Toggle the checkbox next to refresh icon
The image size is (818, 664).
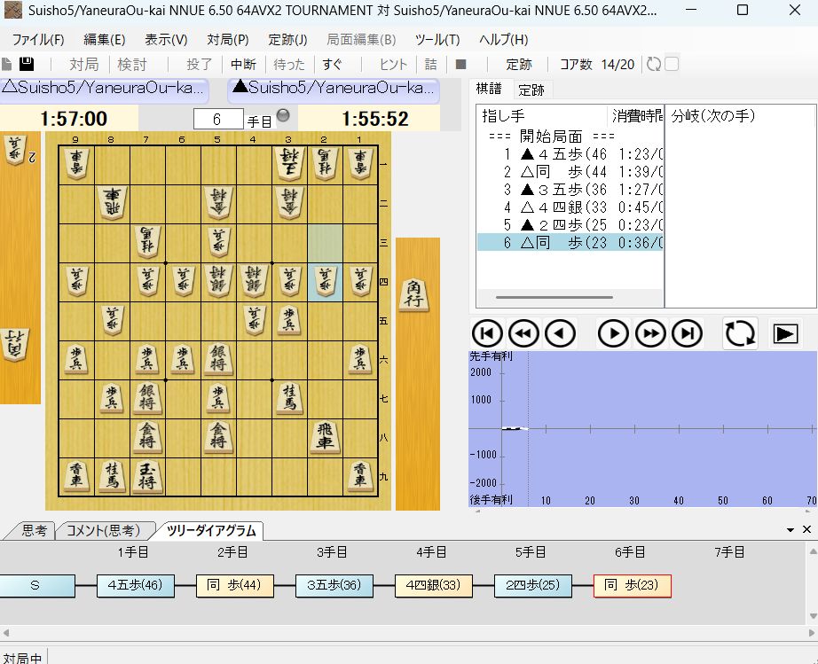click(672, 64)
